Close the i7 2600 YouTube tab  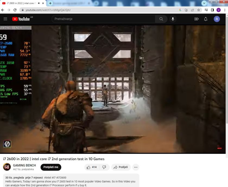(43, 3)
